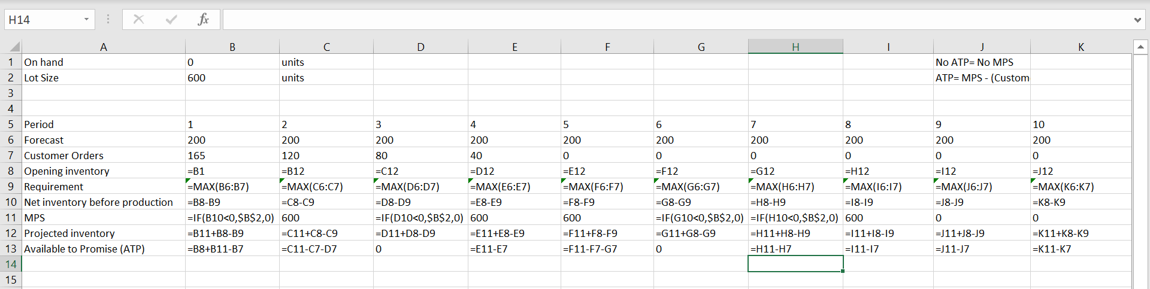Click inside the Name Box showing H14
Image resolution: width=1150 pixels, height=289 pixels.
point(42,20)
